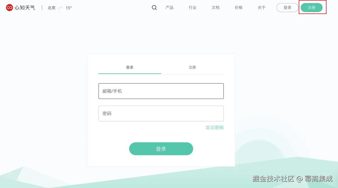Open the search magnifier icon
The image size is (338, 188).
pyautogui.click(x=154, y=8)
